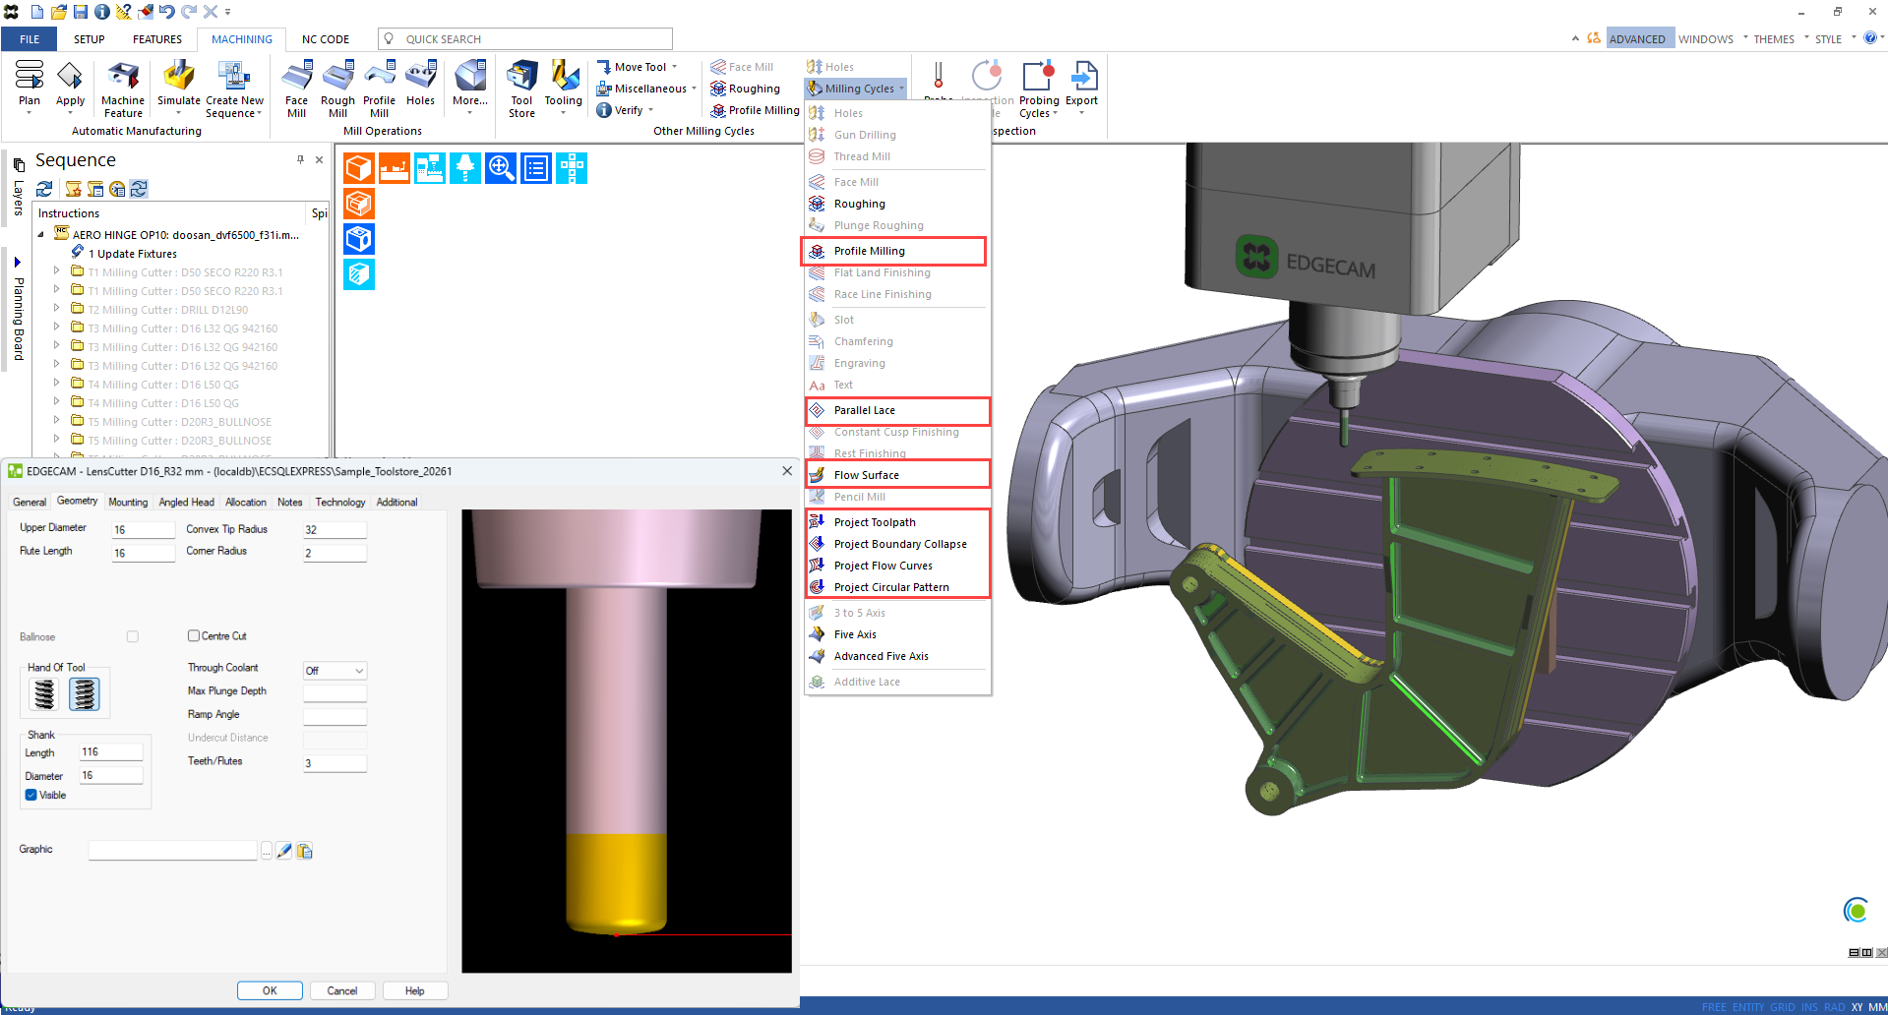
Task: Expand the T2 Milling Cutter DRILL D12L90 node
Action: (x=56, y=309)
